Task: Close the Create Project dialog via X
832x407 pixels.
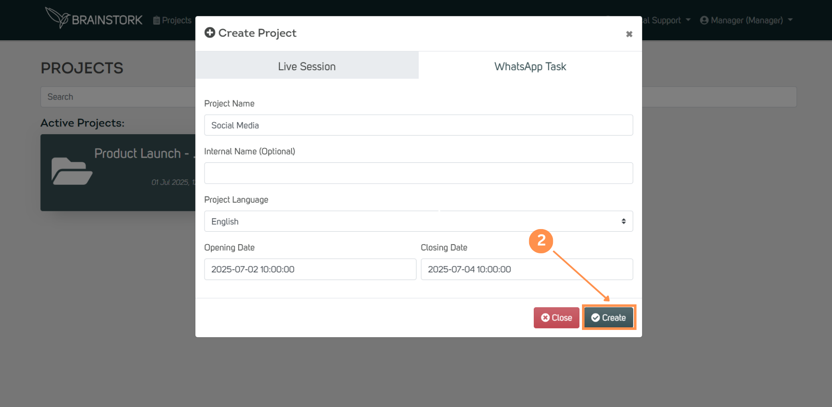Action: pyautogui.click(x=629, y=34)
